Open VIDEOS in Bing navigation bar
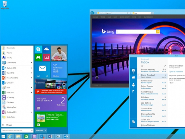185x139 pixels. (103, 17)
